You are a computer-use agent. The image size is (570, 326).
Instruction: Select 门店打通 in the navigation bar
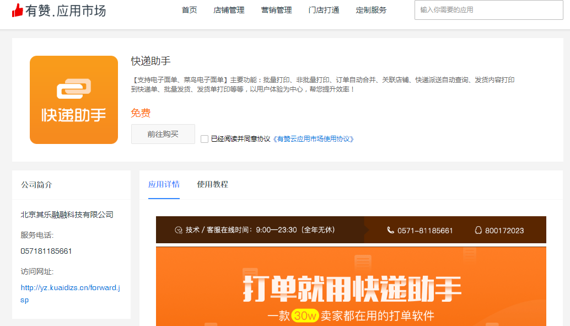pos(324,10)
